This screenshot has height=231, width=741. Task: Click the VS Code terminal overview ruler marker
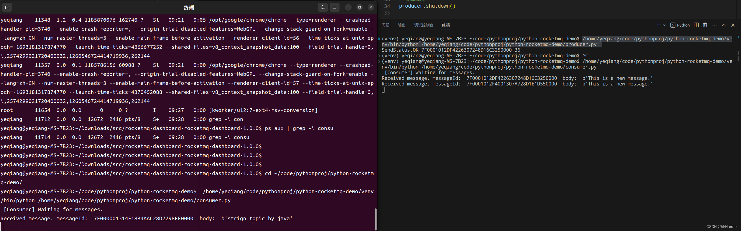pos(738,37)
